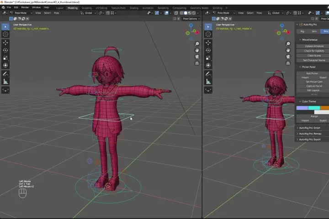Viewport: 329px width, 219px height.
Task: Select the Select Box tool in left viewport
Action: click(5, 27)
